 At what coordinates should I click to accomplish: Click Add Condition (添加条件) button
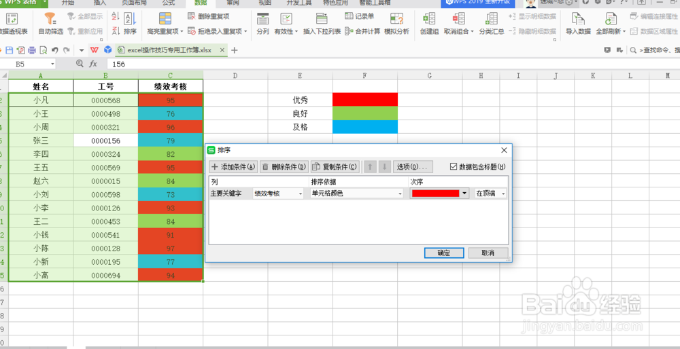[x=233, y=167]
